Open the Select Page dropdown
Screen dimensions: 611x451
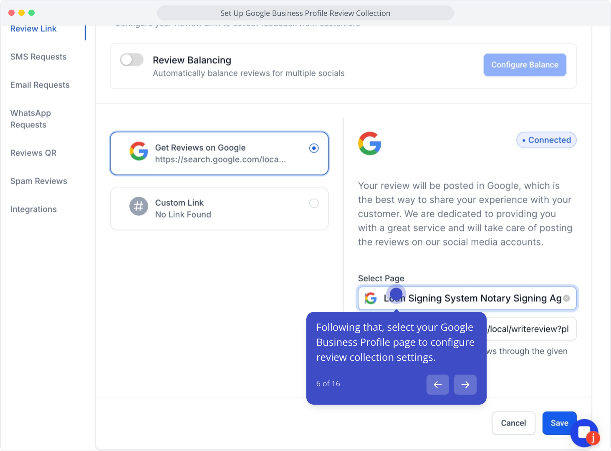click(x=467, y=298)
